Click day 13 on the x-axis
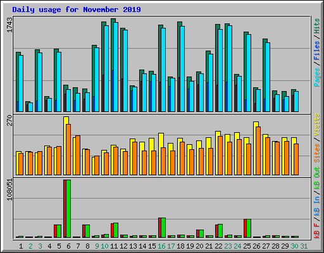 pos(133,246)
